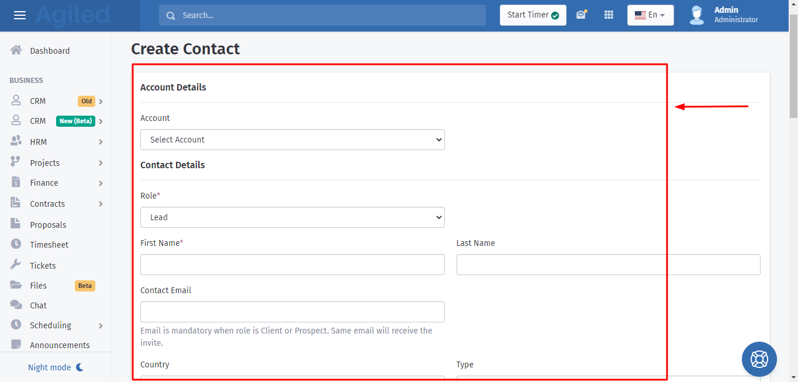Expand the HRM sidebar menu
798x382 pixels.
point(56,142)
